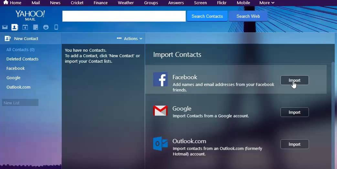Focus the New List input field
Viewport: 337px width, 169px height.
pyautogui.click(x=20, y=103)
